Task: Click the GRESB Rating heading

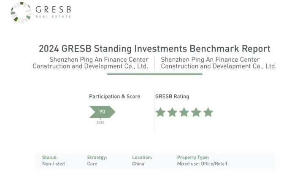Action: coord(172,96)
